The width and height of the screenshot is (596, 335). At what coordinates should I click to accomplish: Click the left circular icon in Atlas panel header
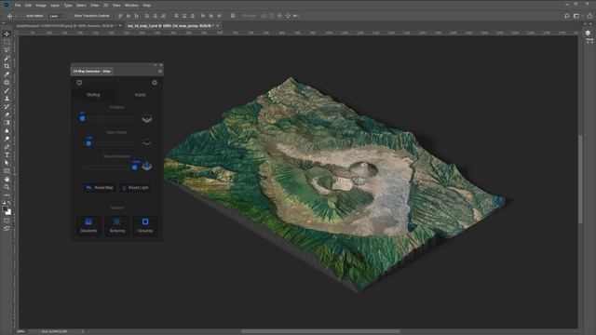coord(79,83)
